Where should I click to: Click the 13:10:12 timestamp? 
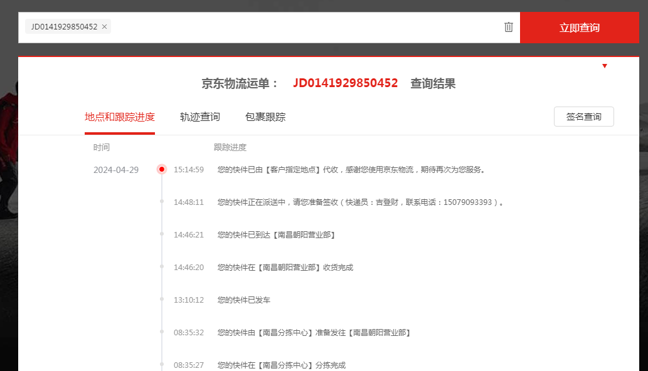point(188,300)
